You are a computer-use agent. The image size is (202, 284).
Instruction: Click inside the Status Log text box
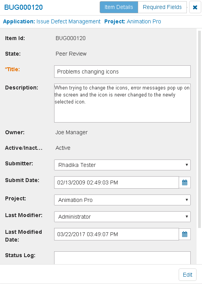(122, 258)
